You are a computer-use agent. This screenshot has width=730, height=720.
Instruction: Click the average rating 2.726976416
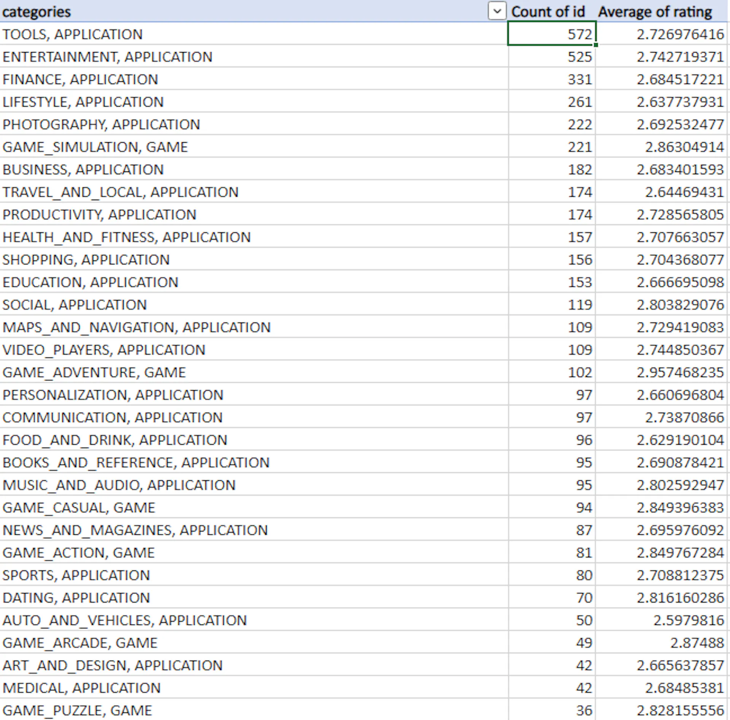pos(661,34)
